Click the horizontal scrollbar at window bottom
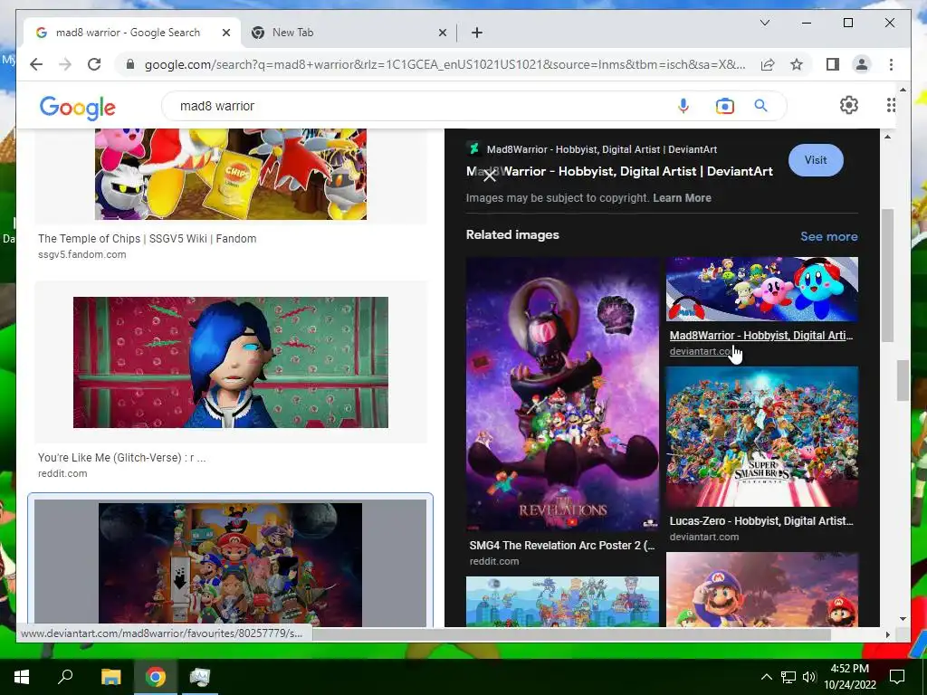Screen dimensions: 927x695 coord(572,634)
